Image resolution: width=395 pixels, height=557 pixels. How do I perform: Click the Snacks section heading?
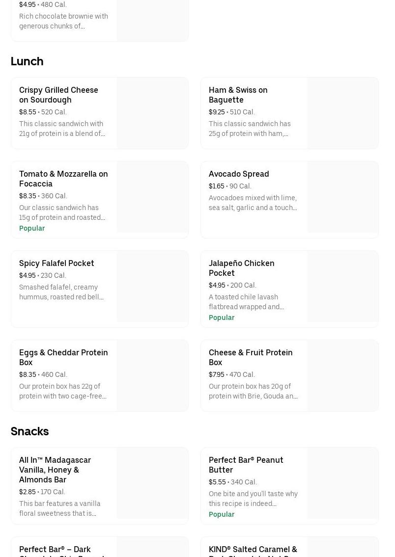[x=29, y=431]
